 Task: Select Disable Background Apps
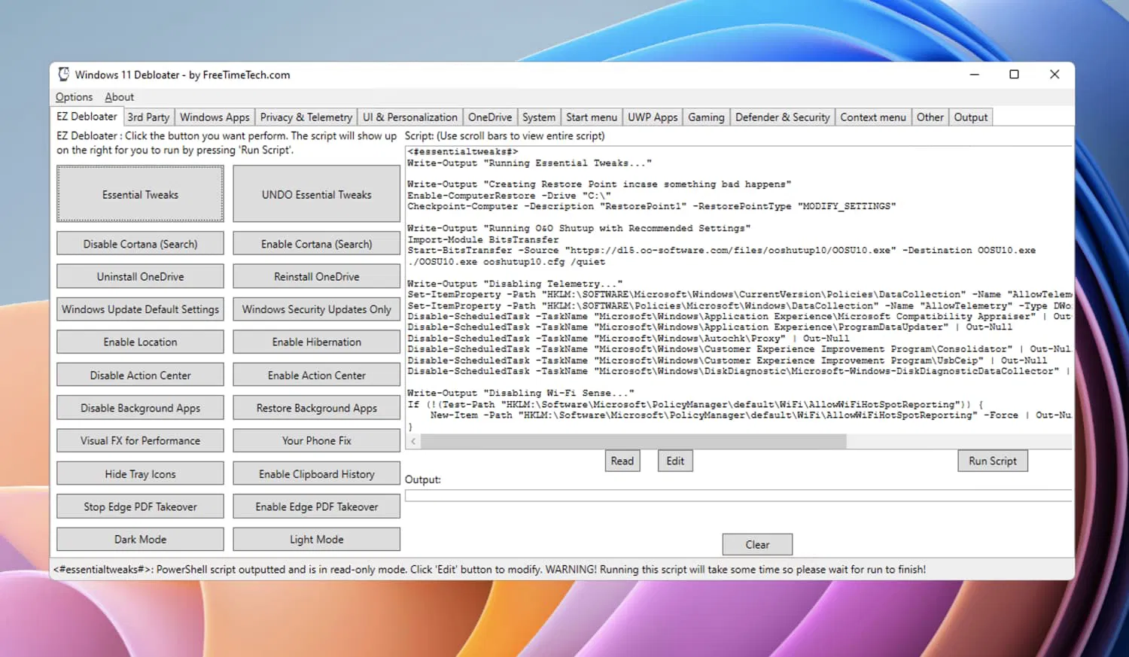coord(140,408)
